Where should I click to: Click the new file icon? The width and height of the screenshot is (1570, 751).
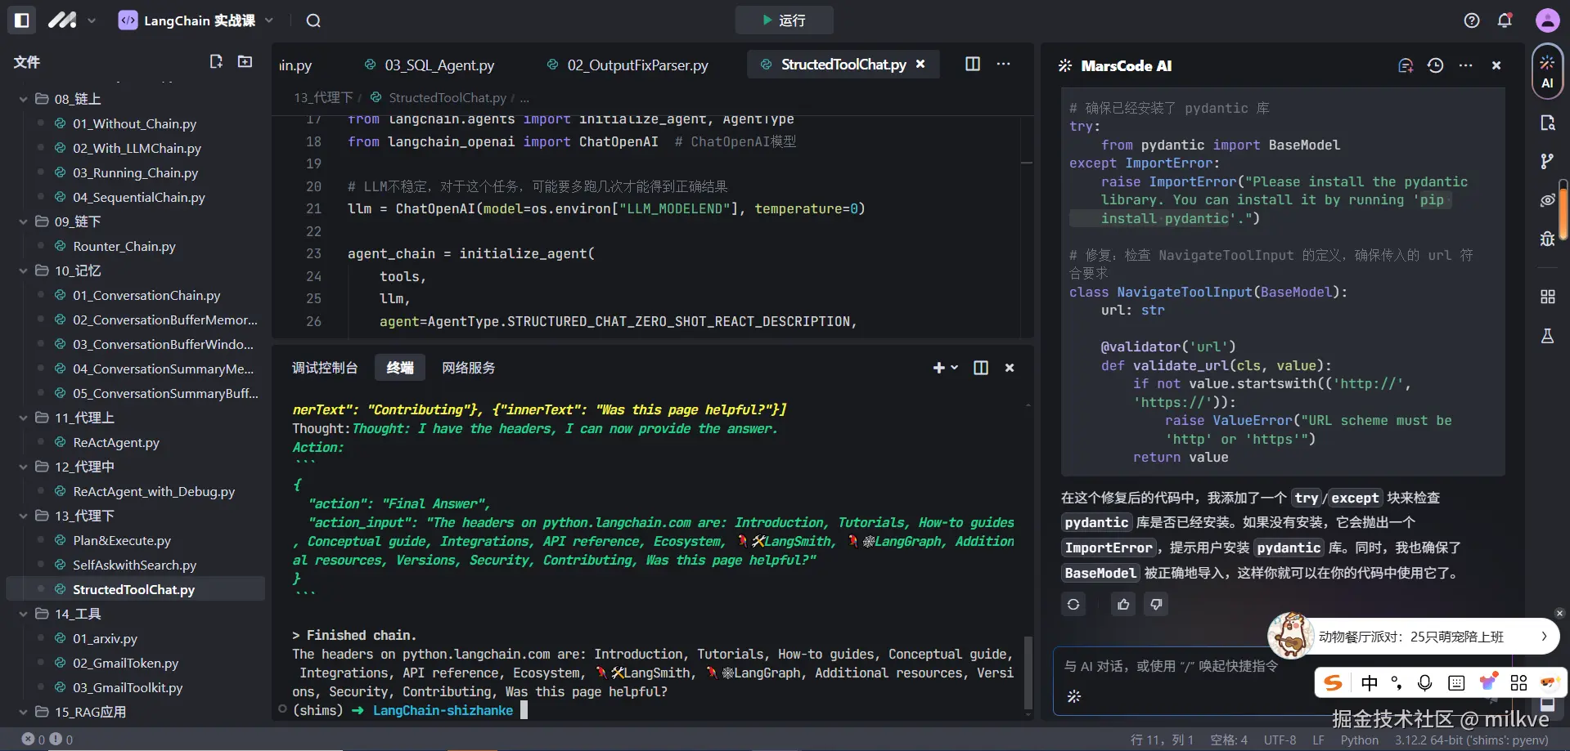pyautogui.click(x=216, y=62)
